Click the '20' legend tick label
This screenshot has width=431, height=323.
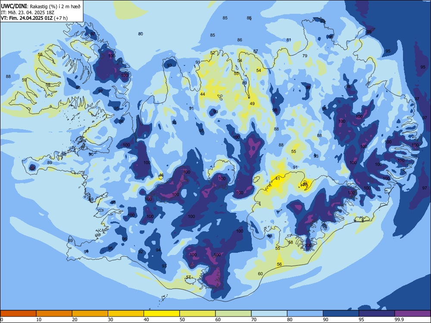(75, 320)
